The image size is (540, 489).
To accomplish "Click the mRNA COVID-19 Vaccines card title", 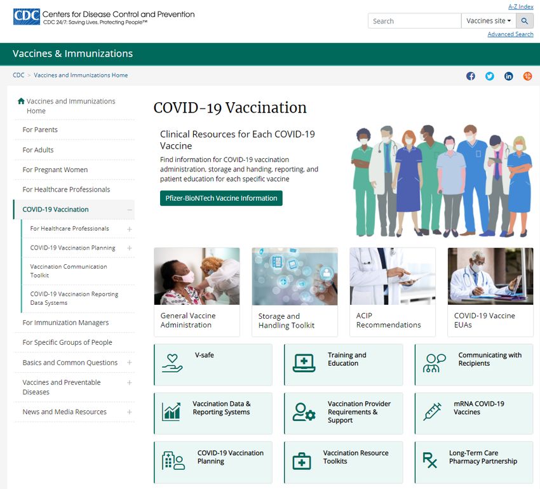I will (x=479, y=408).
